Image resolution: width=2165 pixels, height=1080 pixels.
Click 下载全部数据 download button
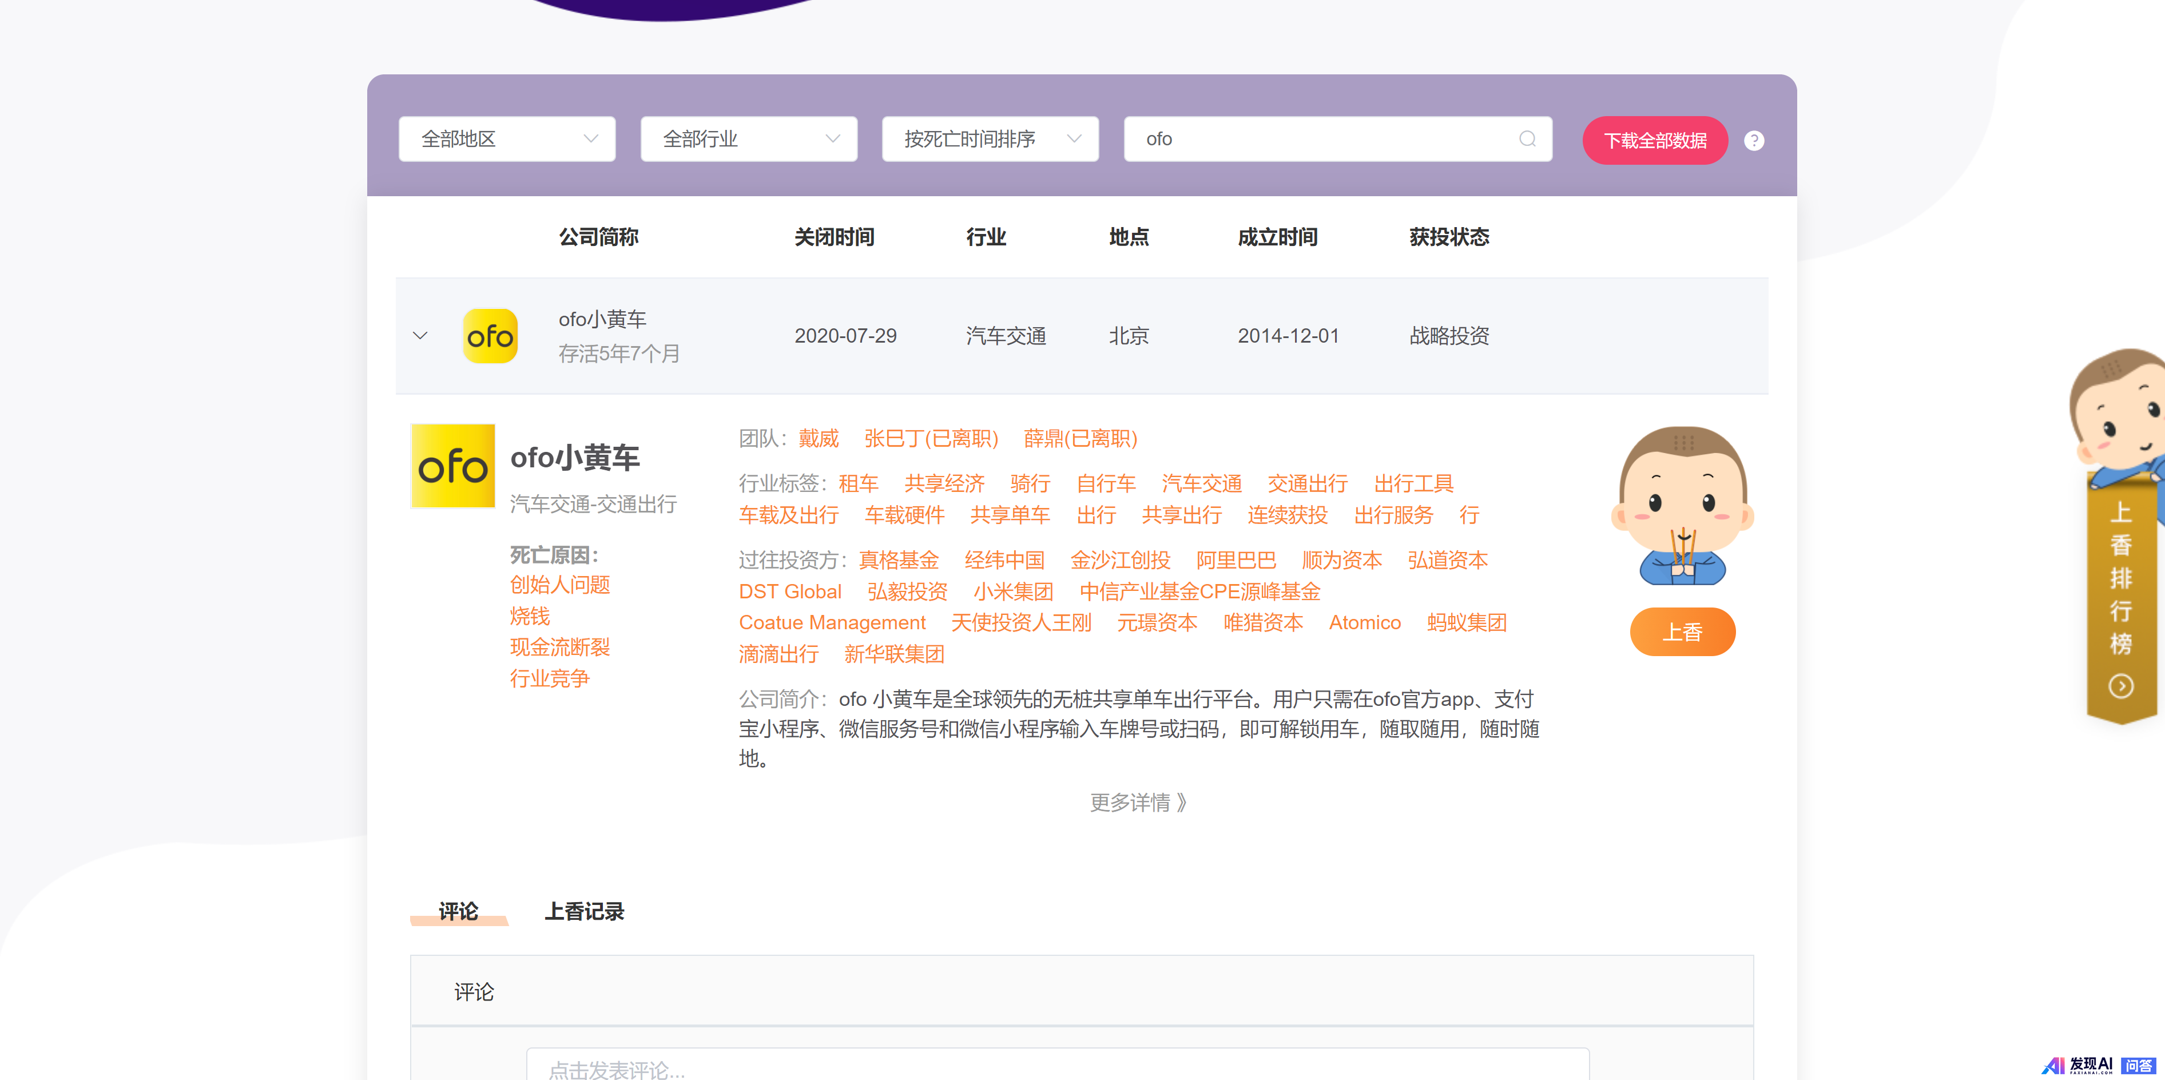(1655, 140)
